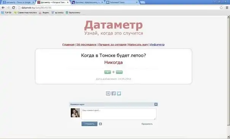230x139 pixels.
Task: Share to VKontakte via the share icon
Action: pos(108,93)
